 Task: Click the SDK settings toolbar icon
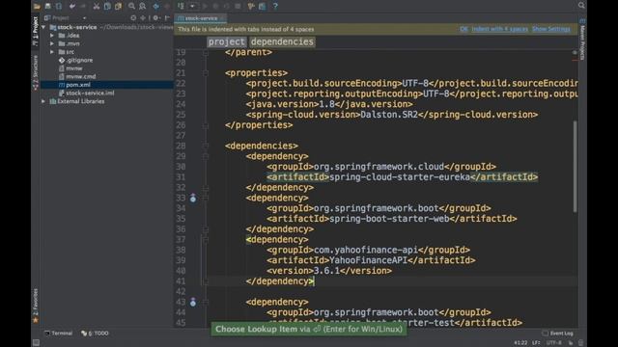tap(262, 6)
